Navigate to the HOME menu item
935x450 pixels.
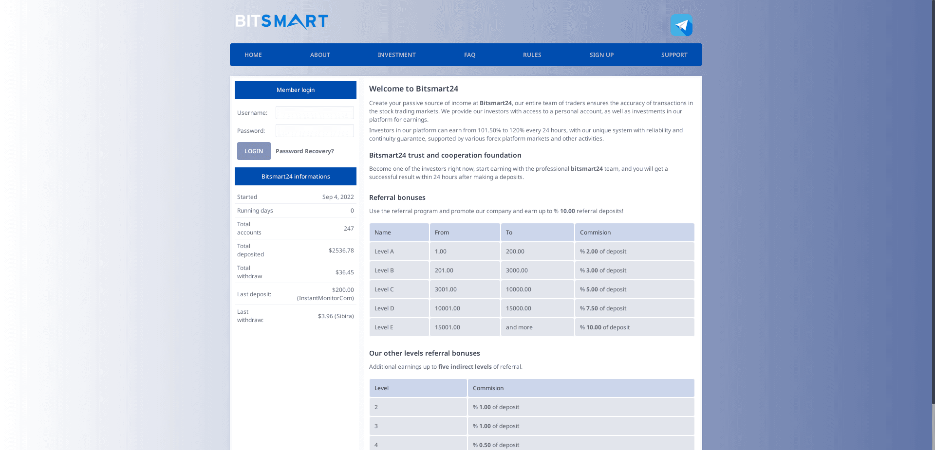(x=253, y=54)
